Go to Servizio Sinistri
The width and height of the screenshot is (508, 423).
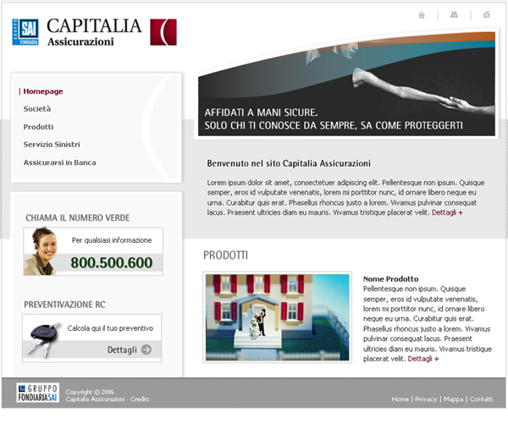52,145
